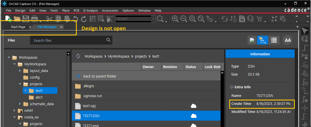Switch to the Start Page tab
Image resolution: width=311 pixels, height=127 pixels.
click(18, 27)
